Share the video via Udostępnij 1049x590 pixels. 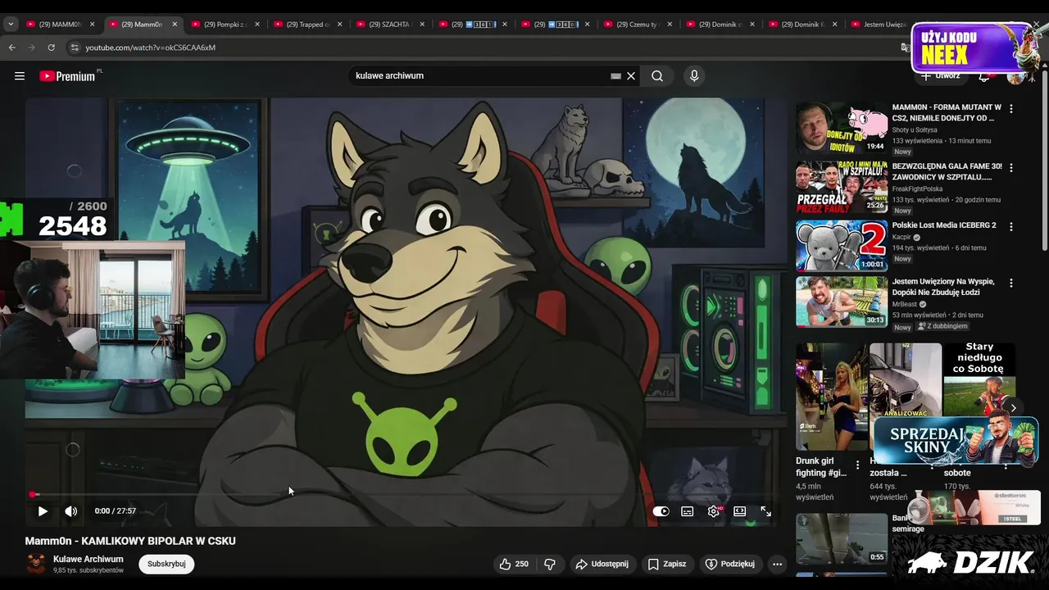point(602,564)
